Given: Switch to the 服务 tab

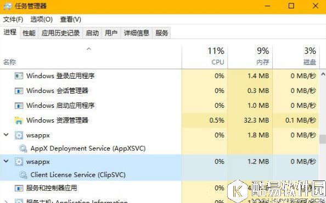Looking at the screenshot, I should click(x=161, y=33).
